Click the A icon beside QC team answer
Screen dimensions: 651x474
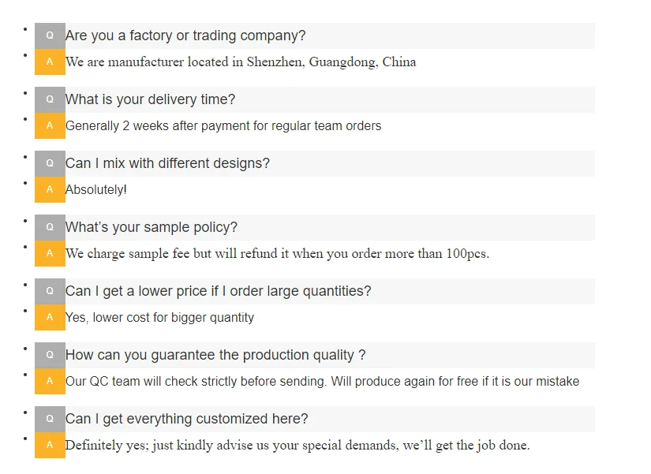(50, 381)
